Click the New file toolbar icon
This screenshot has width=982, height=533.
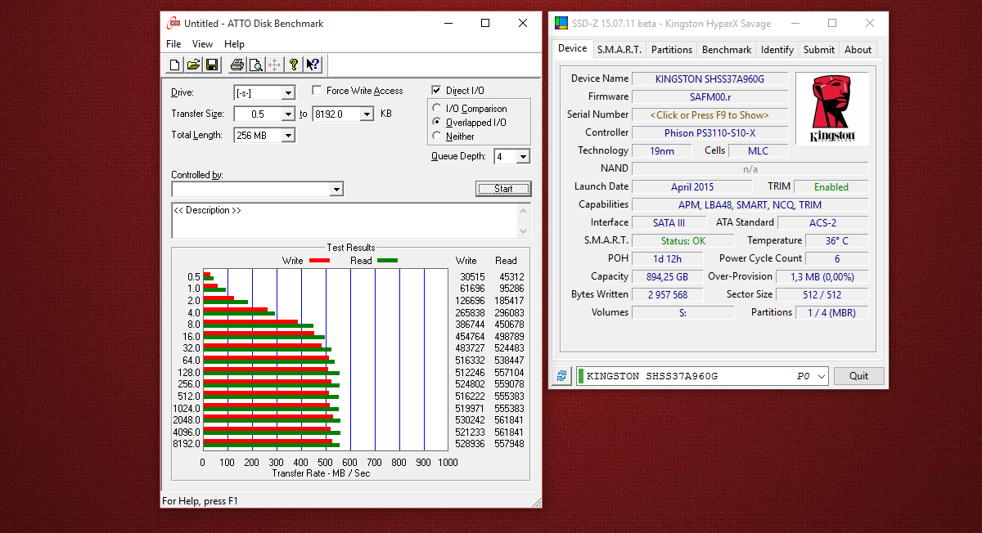point(174,65)
